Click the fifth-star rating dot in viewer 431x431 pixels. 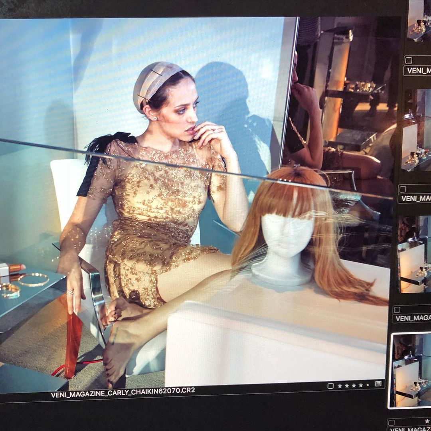tap(368, 385)
